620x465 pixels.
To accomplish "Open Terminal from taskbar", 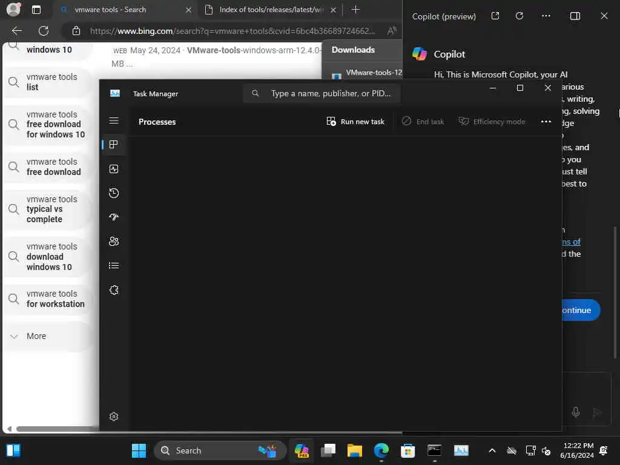I will (x=434, y=450).
